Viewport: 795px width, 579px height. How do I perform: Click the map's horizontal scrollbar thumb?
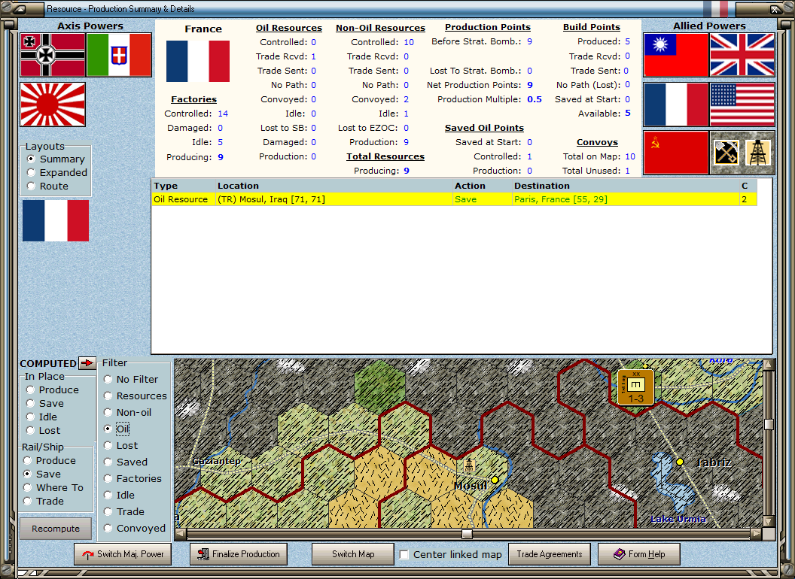coord(466,534)
